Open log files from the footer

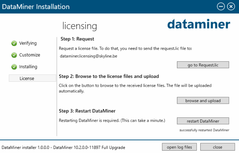click(179, 147)
